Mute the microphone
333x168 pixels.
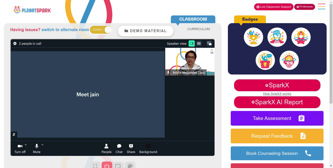click(x=37, y=148)
